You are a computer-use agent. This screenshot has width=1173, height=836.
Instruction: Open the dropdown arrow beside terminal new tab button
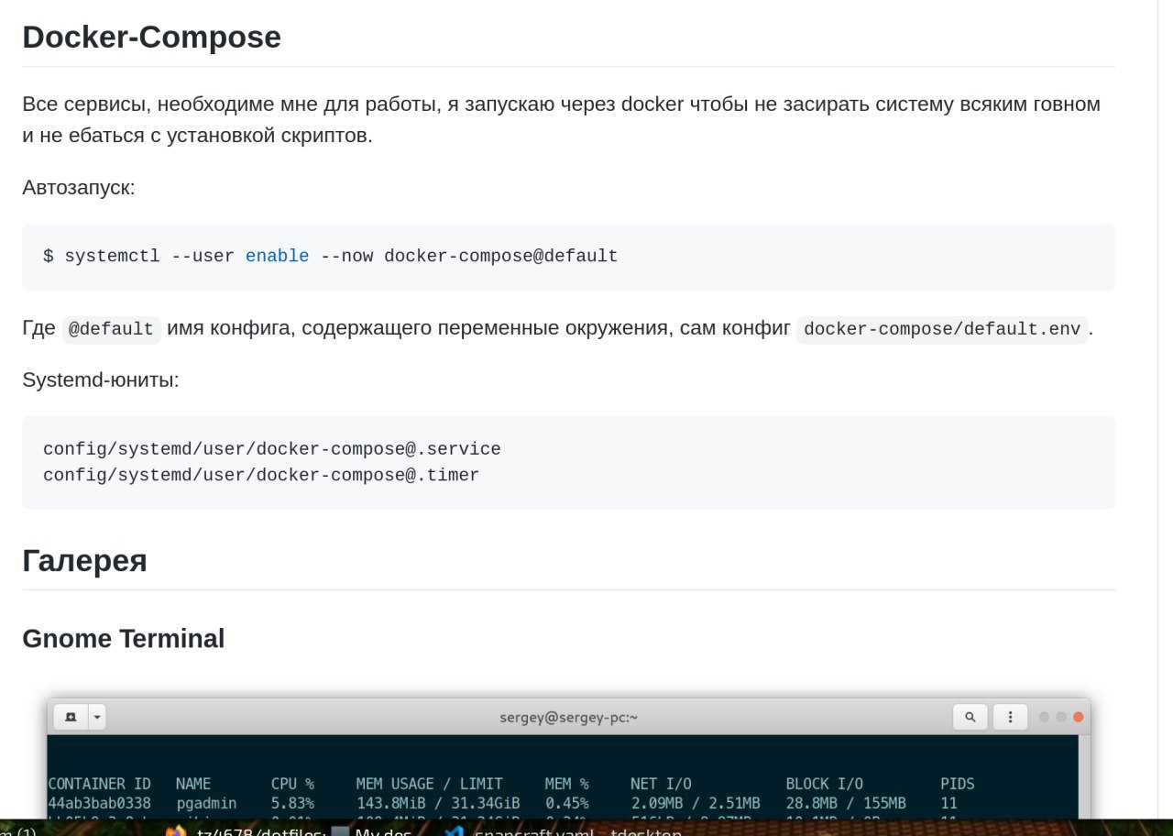coord(97,717)
